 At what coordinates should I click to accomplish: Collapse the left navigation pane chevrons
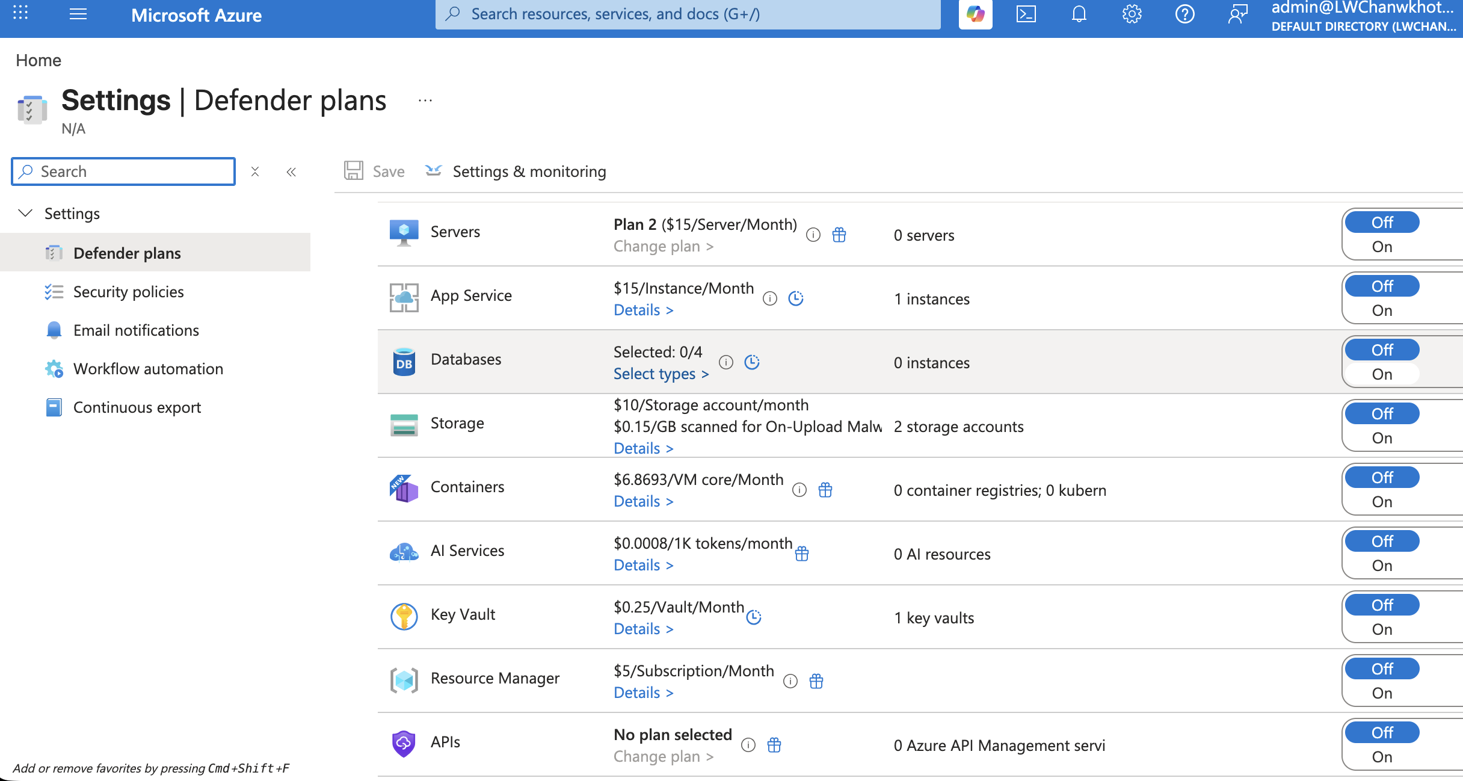[291, 172]
